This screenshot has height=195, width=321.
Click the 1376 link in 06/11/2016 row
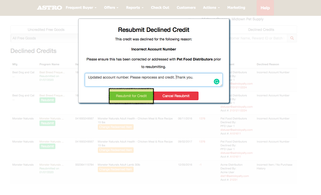(x=202, y=118)
